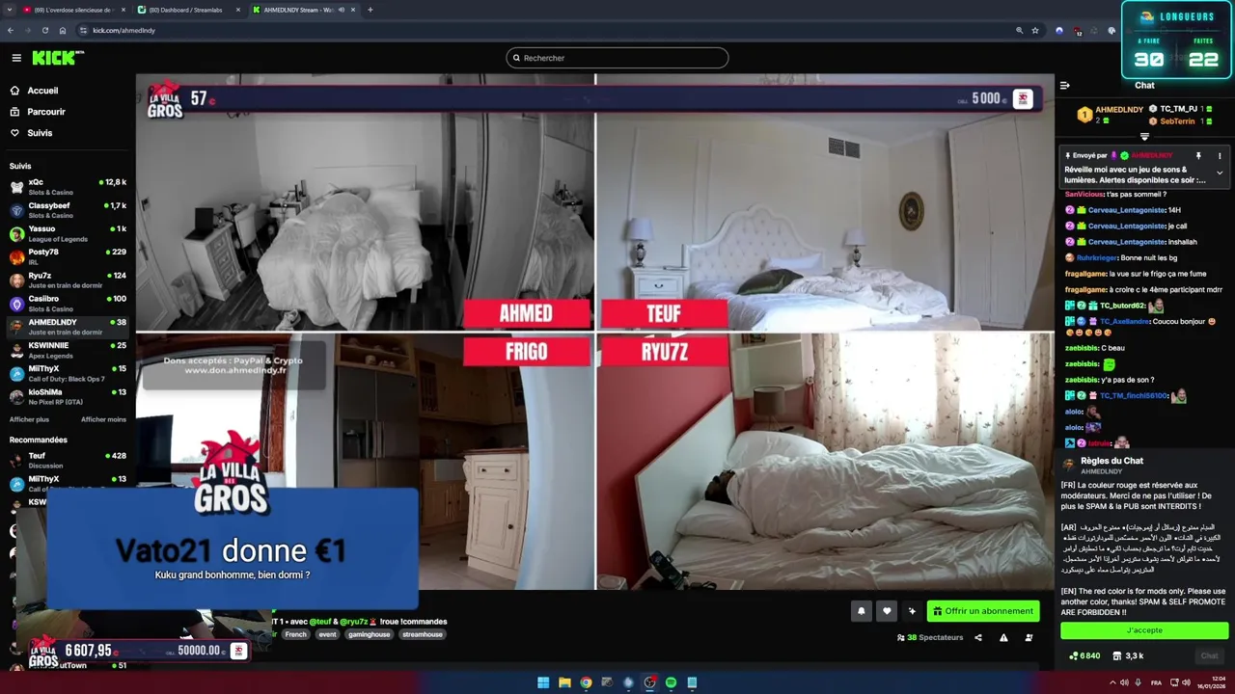
Task: Click AHMEDLNDY top gifter name
Action: [1119, 110]
